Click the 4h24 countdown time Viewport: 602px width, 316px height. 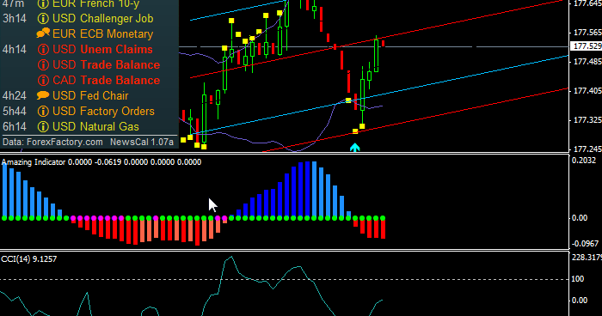15,95
